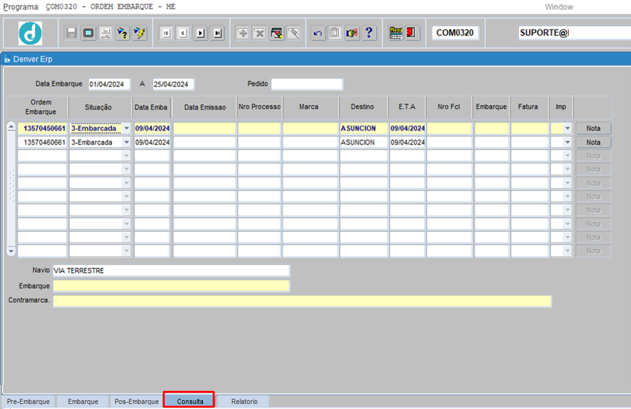Click the clear field eraser icon
The image size is (631, 409).
pyautogui.click(x=294, y=33)
